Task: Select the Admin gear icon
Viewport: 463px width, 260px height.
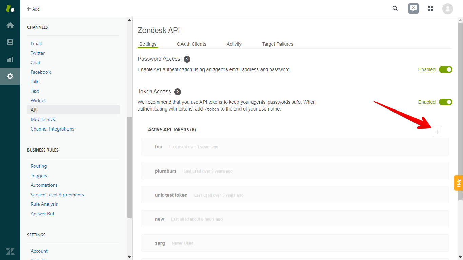Action: tap(10, 76)
